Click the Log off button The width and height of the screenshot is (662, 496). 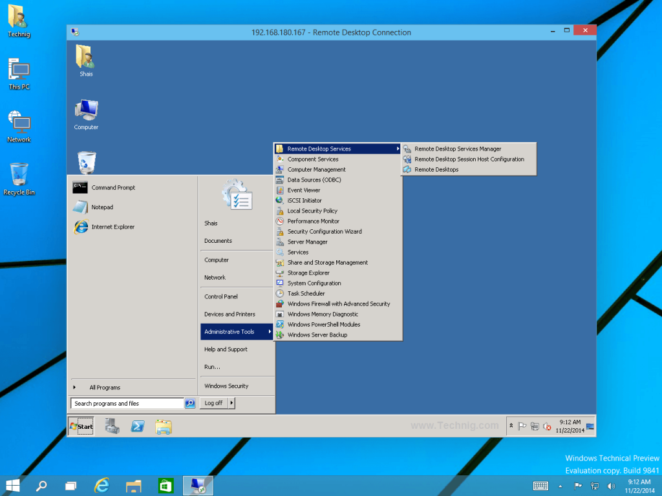click(x=213, y=402)
